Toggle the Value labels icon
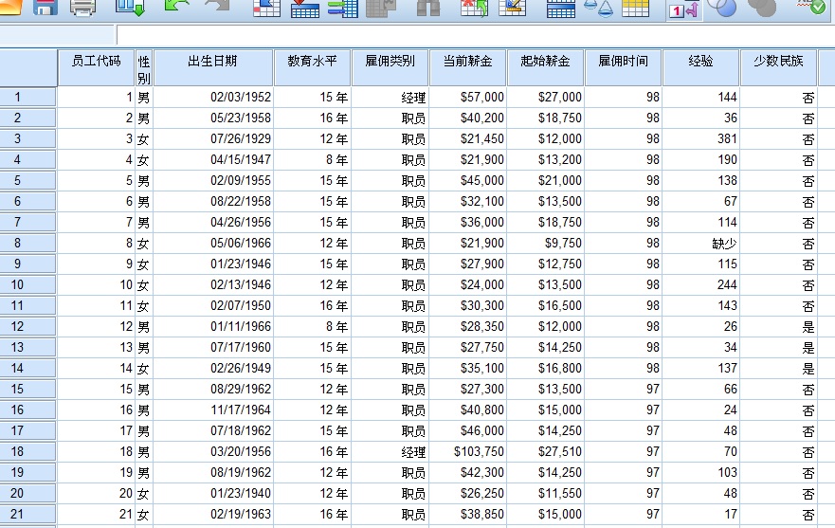This screenshot has width=835, height=528. pyautogui.click(x=683, y=9)
